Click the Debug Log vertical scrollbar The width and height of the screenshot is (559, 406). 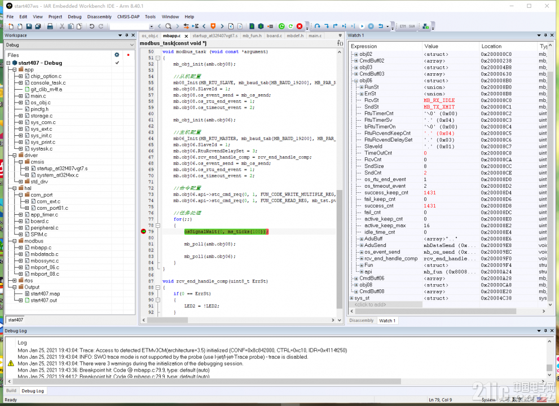click(549, 367)
